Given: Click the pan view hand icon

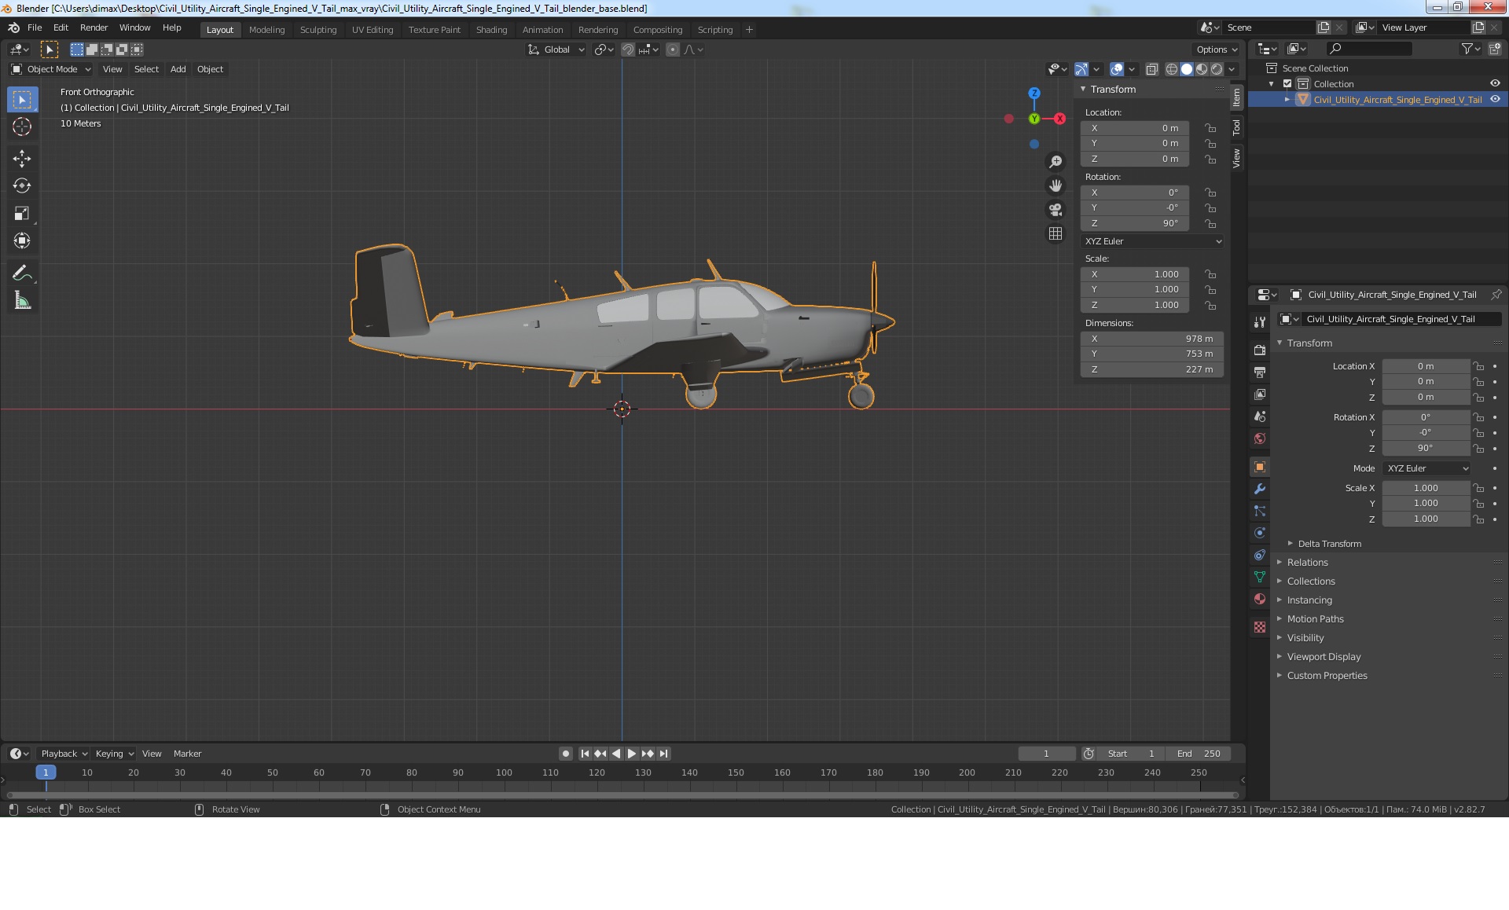Looking at the screenshot, I should point(1056,185).
